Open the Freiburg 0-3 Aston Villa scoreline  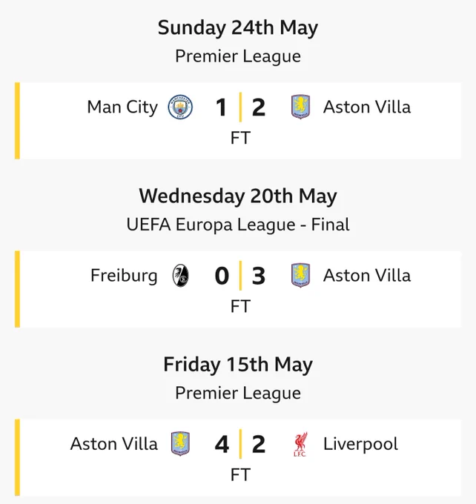pos(240,276)
